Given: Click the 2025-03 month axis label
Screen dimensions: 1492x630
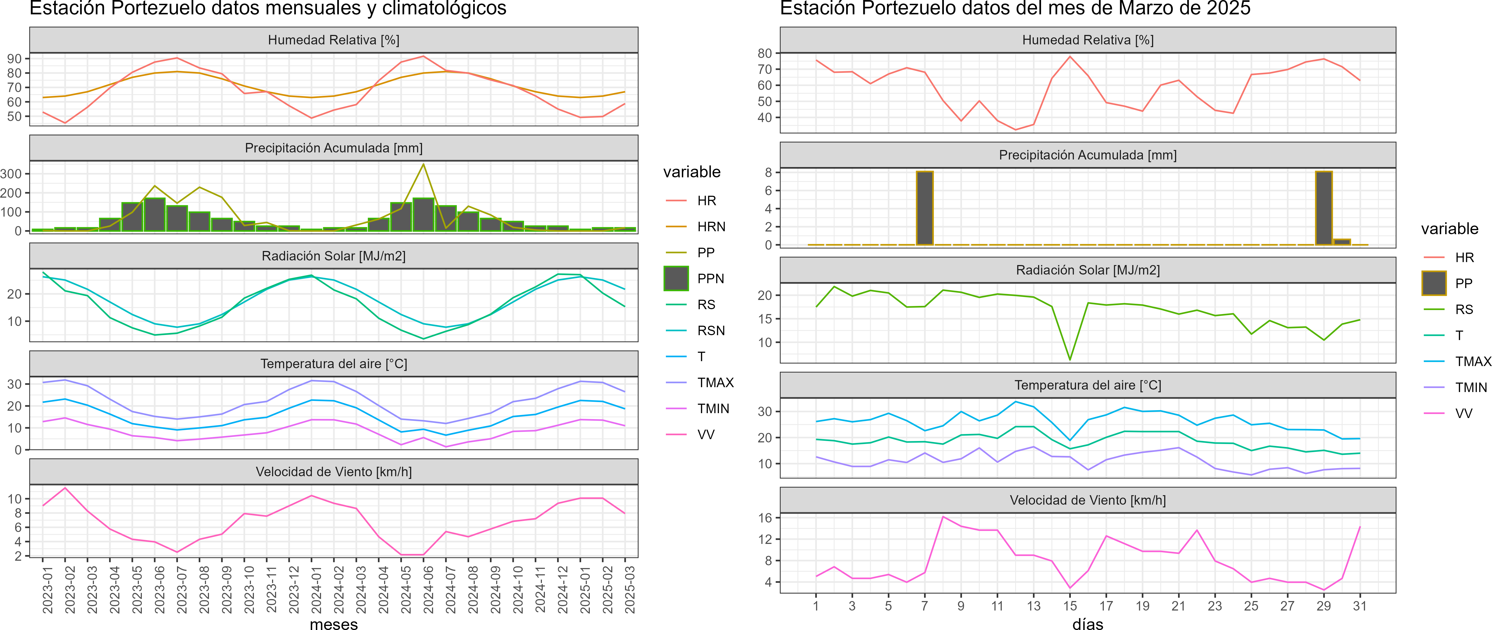Looking at the screenshot, I should point(630,589).
